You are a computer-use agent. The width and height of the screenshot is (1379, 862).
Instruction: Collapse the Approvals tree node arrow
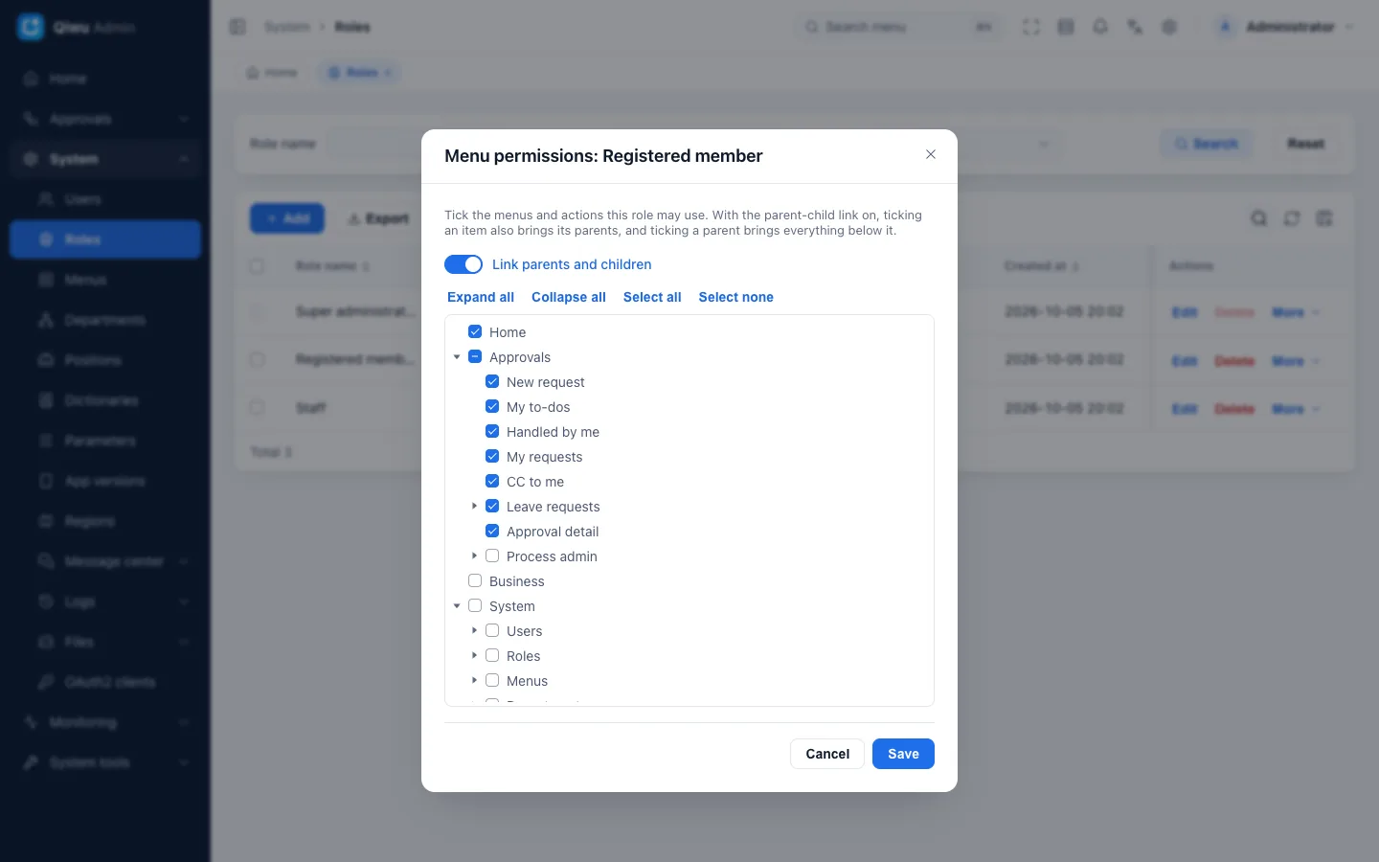click(457, 356)
